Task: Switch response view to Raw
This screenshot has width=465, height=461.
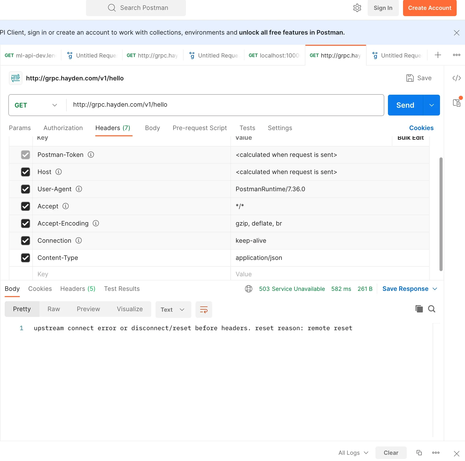Action: [54, 309]
